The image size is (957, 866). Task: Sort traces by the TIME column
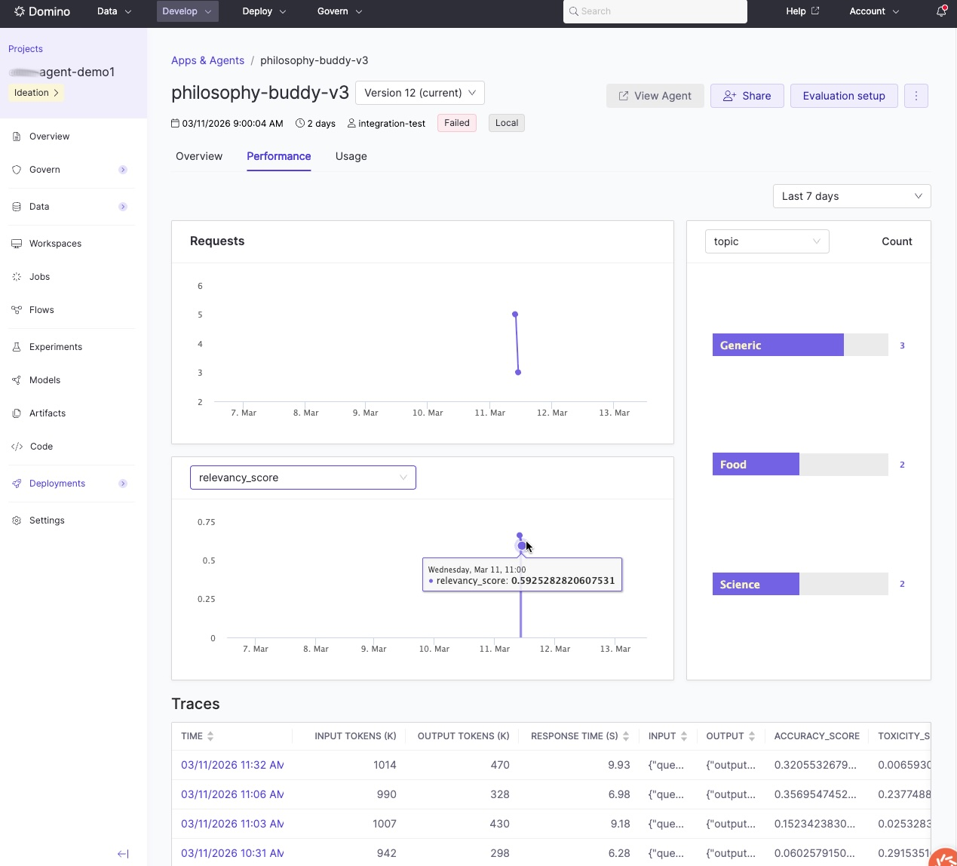(210, 736)
